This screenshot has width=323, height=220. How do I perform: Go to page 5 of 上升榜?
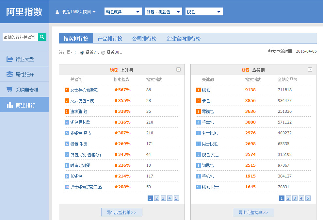[x=176, y=198]
